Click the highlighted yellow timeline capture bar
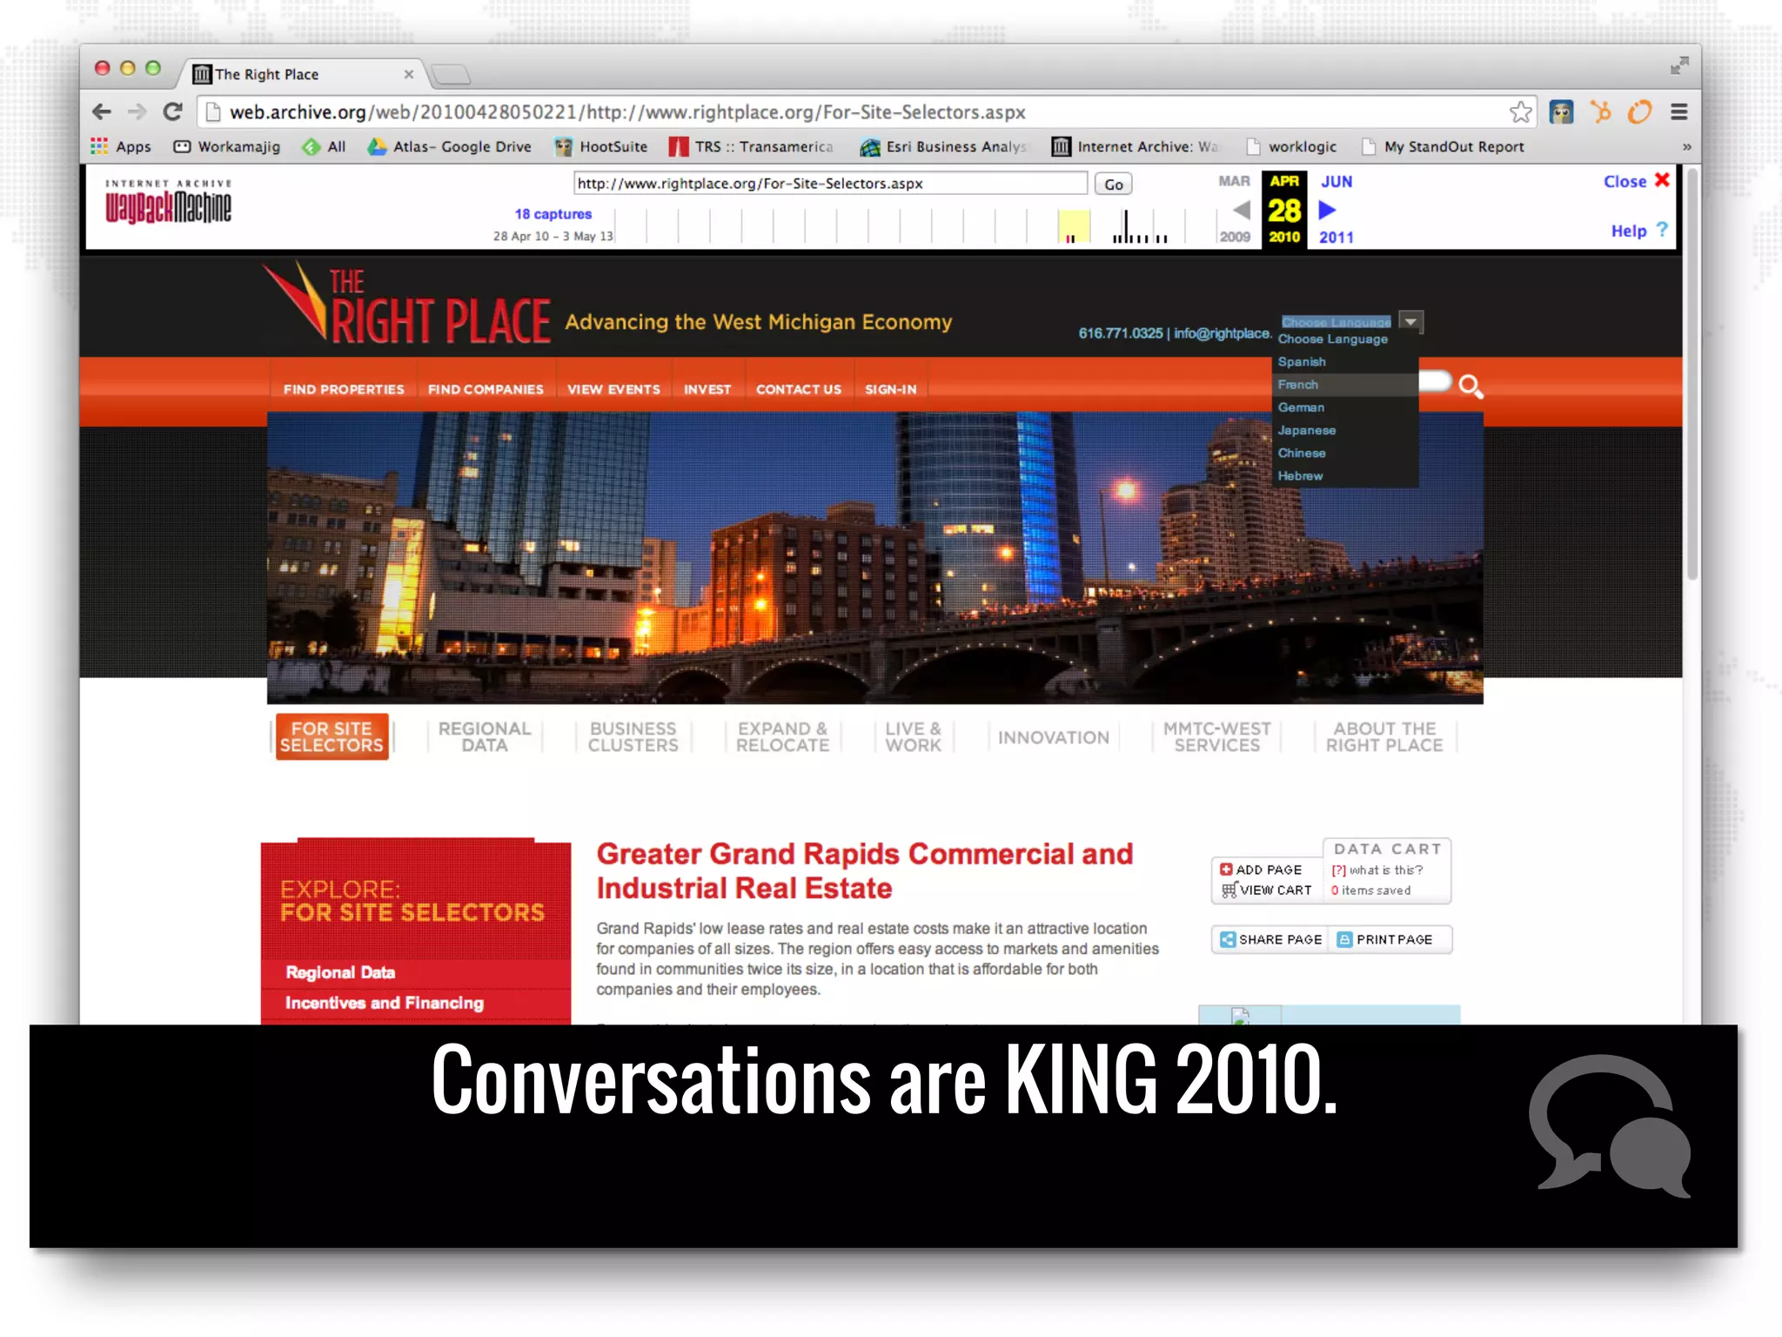1782x1337 pixels. click(x=1073, y=226)
